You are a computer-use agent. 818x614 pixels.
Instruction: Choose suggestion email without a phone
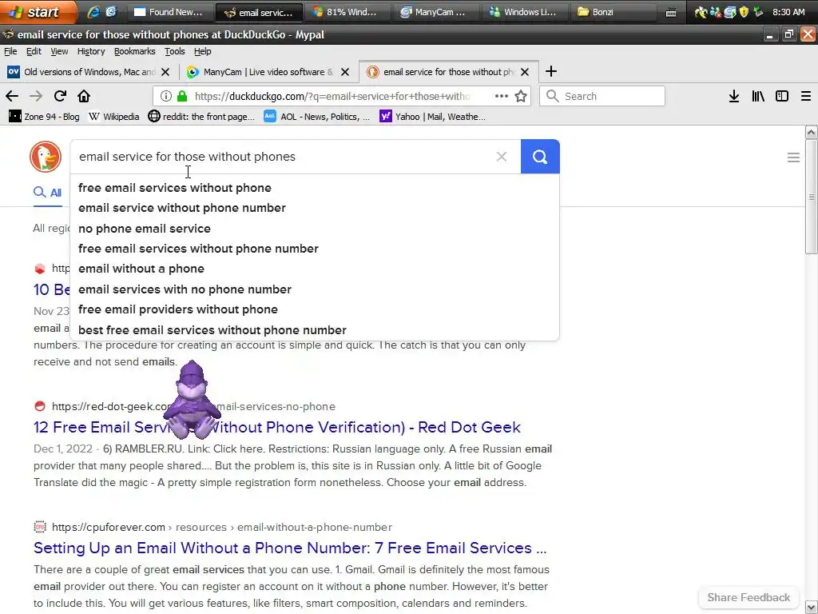[x=315, y=269]
